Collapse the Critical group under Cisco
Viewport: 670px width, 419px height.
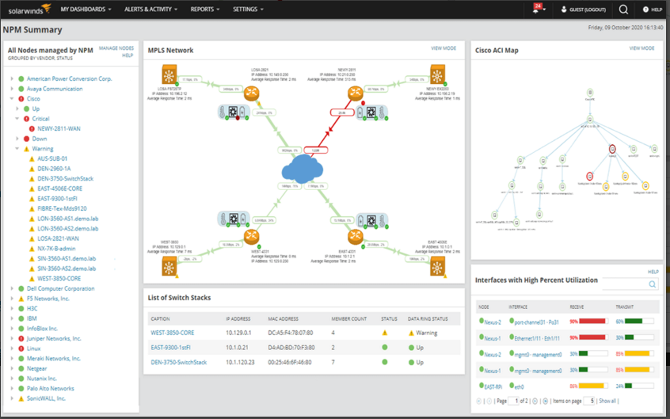point(17,119)
